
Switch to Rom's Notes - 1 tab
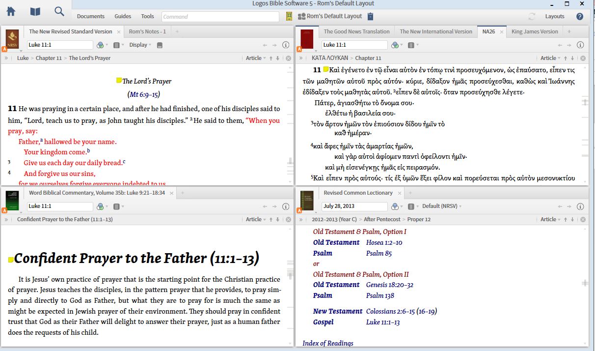pos(147,31)
